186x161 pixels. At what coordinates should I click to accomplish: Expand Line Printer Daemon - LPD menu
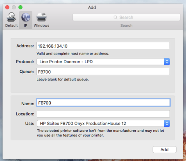coord(103,62)
